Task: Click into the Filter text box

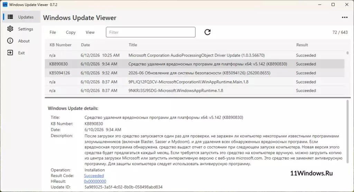Action: (x=151, y=32)
